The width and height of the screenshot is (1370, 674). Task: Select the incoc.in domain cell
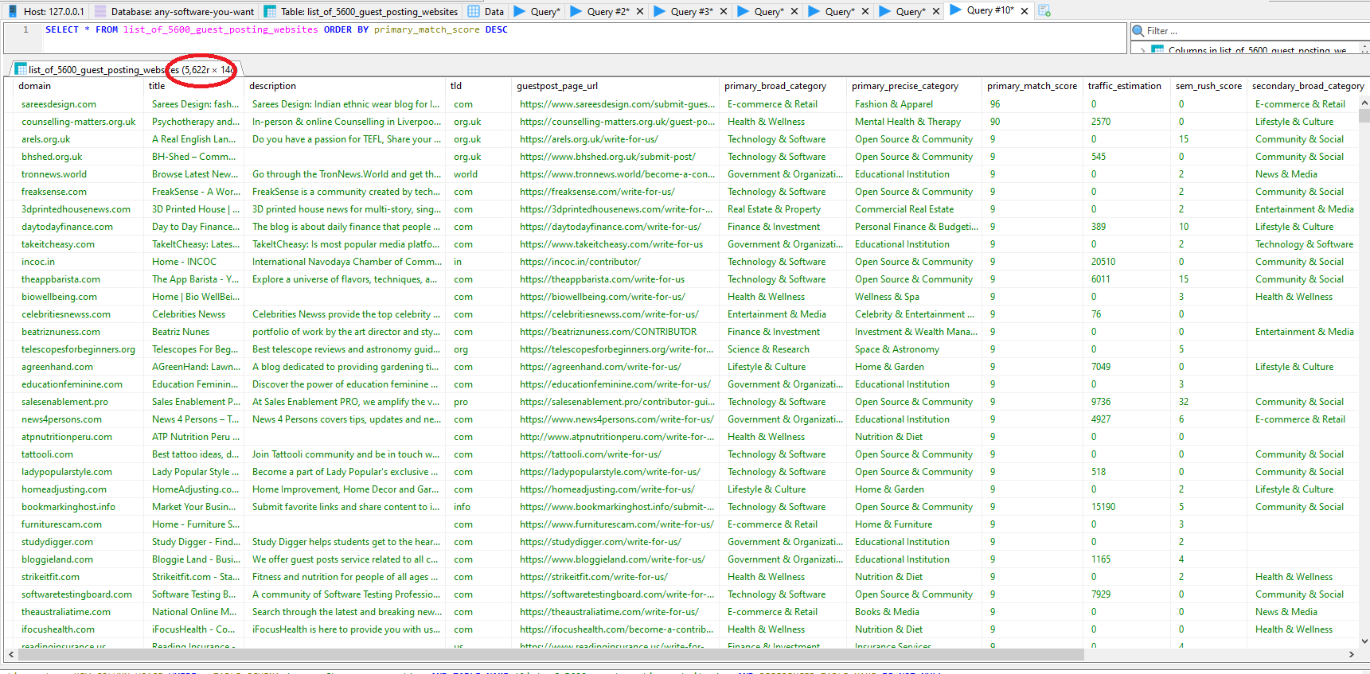(80, 262)
